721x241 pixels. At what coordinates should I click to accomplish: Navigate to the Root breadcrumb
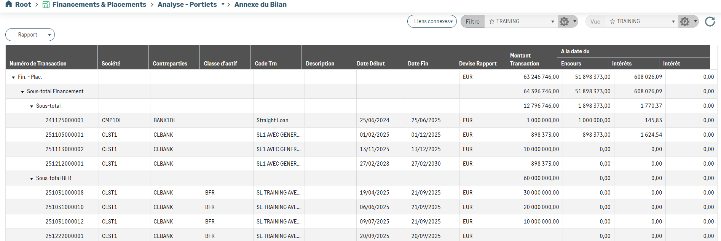coord(23,5)
